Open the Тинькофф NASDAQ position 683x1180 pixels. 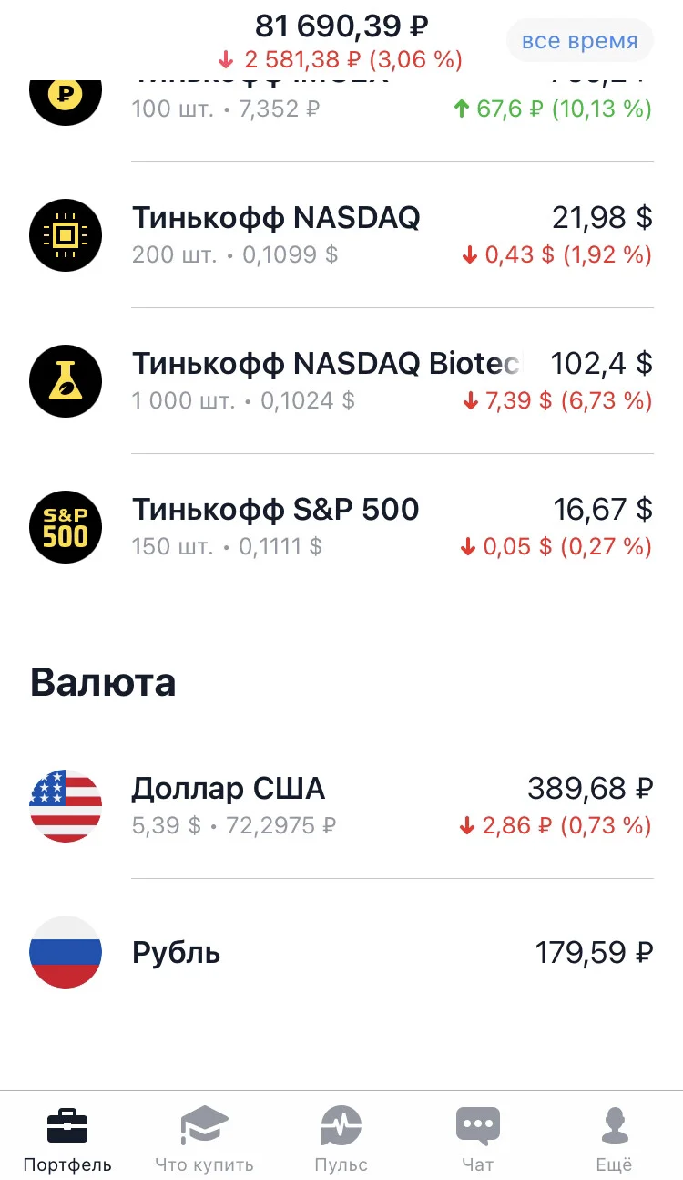click(341, 235)
